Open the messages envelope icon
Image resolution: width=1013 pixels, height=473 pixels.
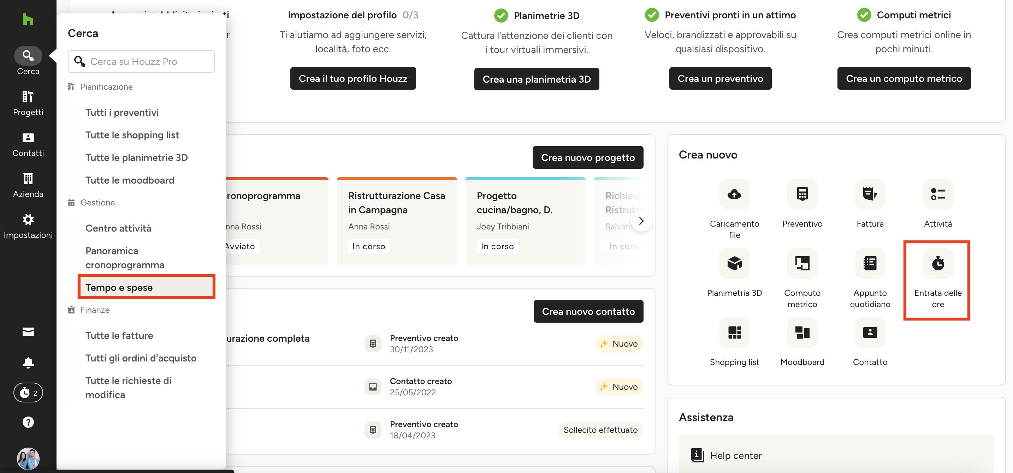point(28,332)
